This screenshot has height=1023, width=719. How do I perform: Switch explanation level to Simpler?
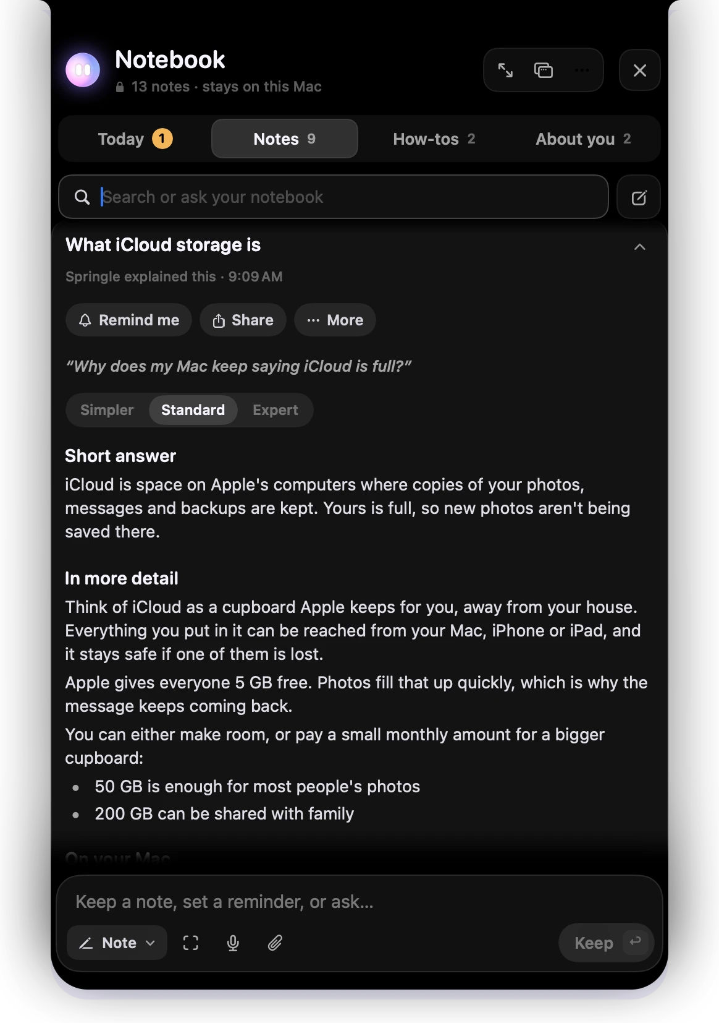point(107,410)
